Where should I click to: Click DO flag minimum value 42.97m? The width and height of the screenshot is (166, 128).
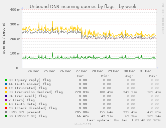point(107,116)
